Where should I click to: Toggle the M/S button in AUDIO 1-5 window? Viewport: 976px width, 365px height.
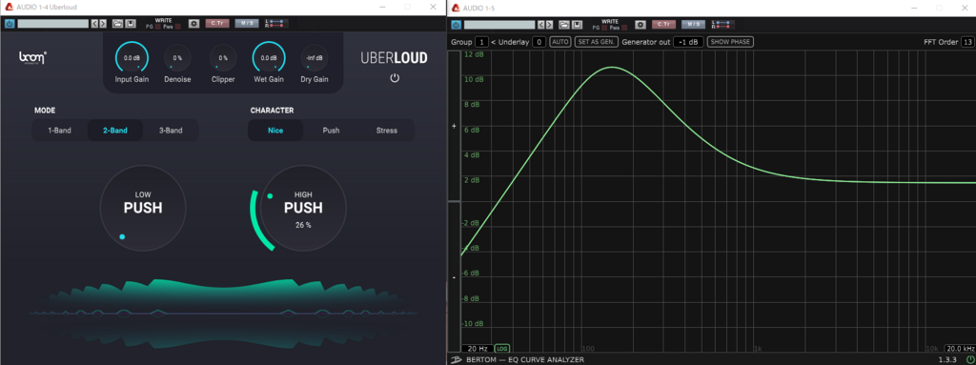point(694,24)
